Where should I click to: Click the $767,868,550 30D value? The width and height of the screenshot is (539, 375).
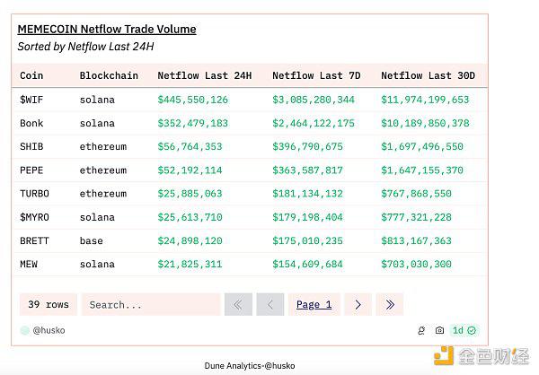[x=416, y=194]
